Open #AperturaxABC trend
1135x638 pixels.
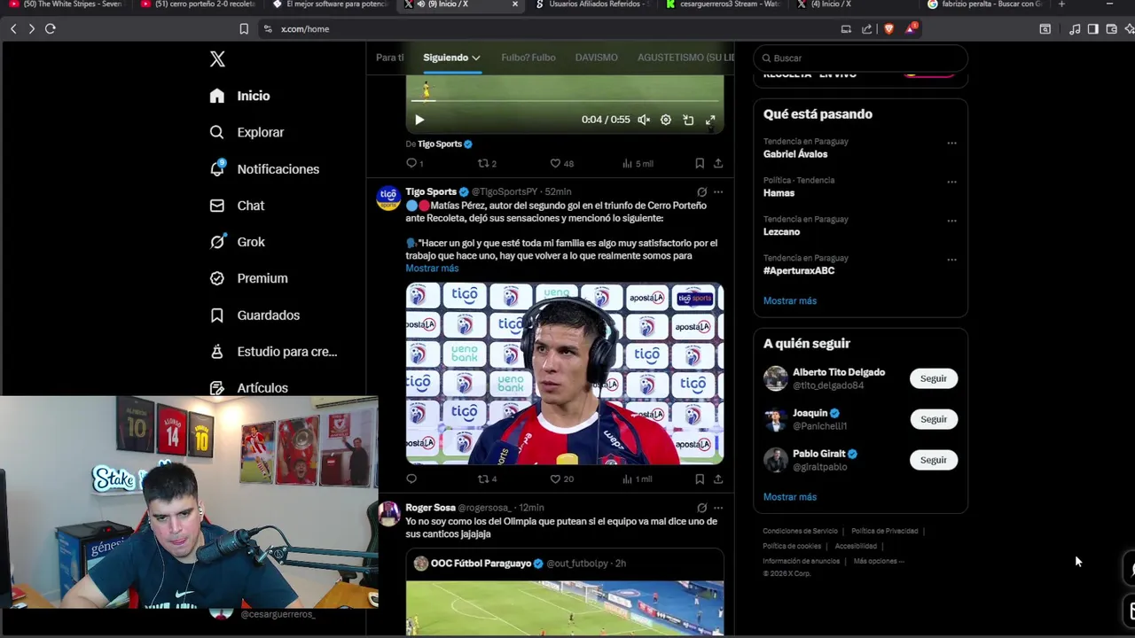click(799, 271)
